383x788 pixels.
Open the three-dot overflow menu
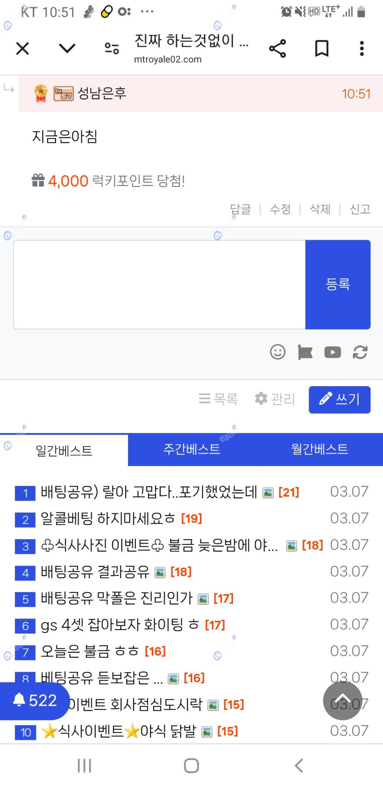(x=361, y=48)
